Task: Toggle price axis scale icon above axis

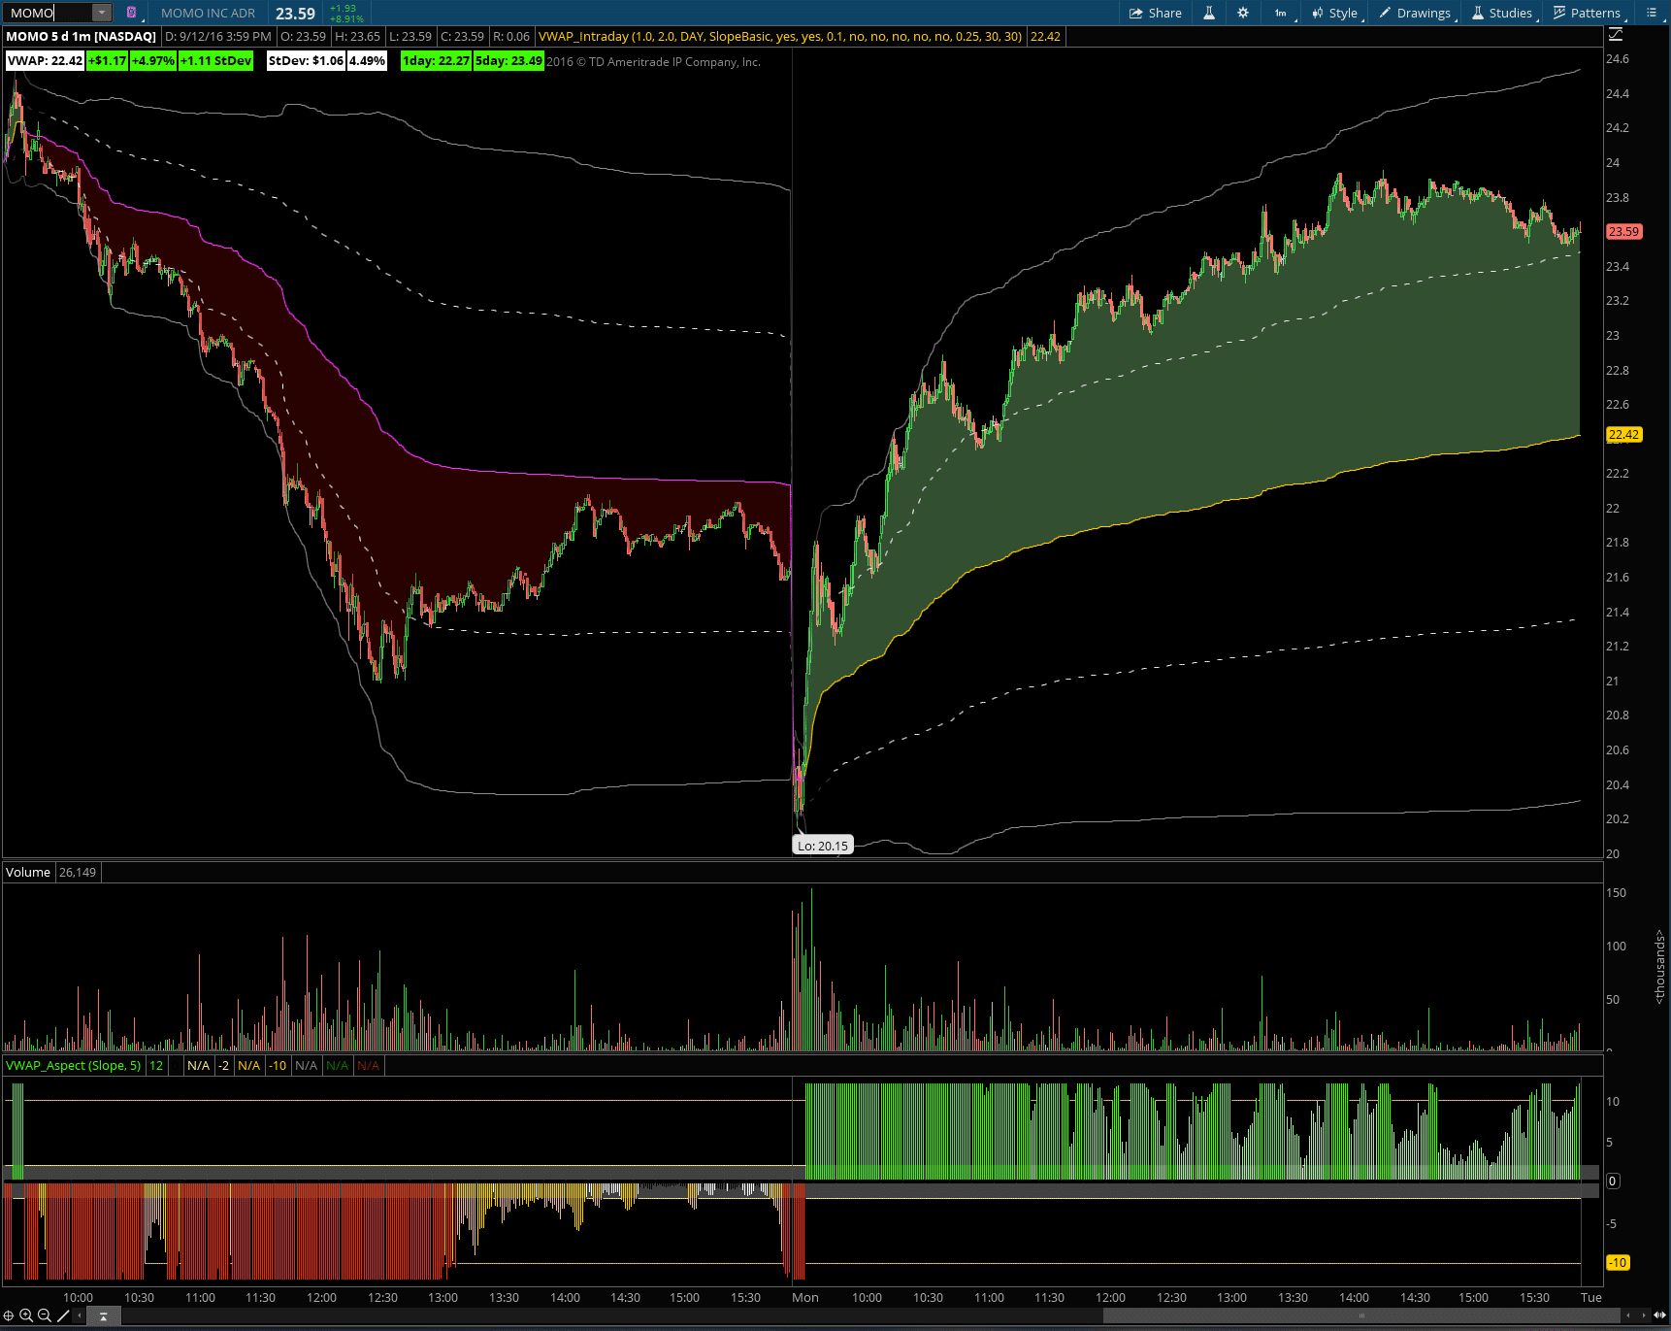Action: [1616, 34]
